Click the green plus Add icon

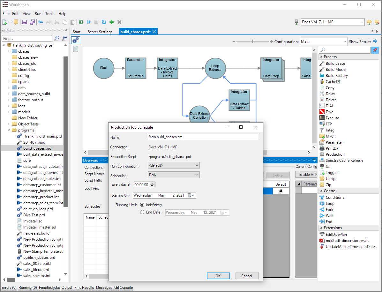pos(112,22)
